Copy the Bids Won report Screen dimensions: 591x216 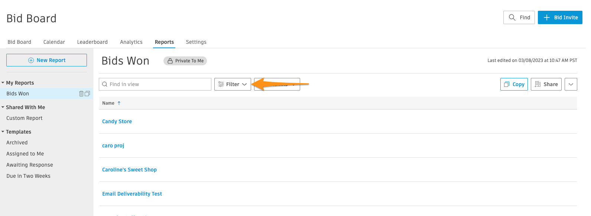pos(514,84)
